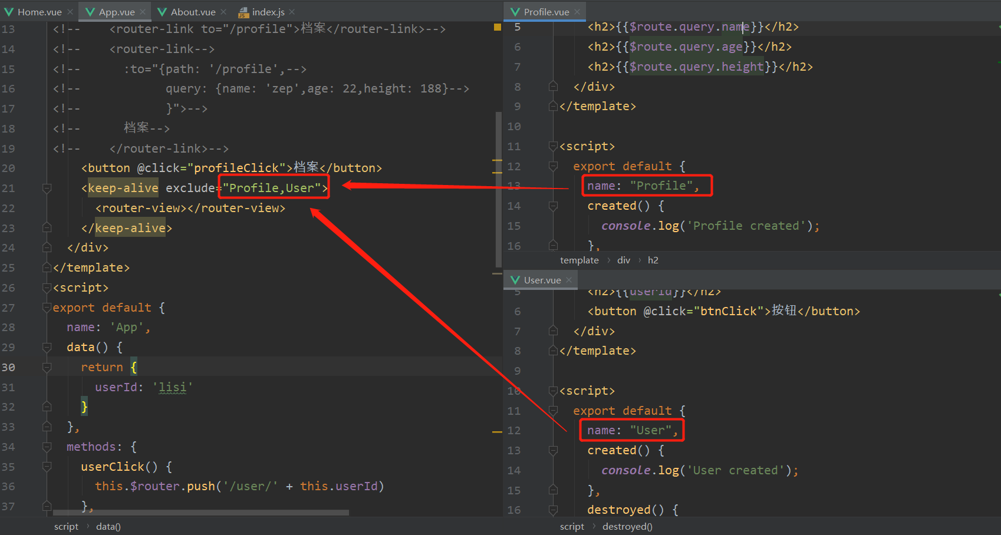Close the index.js tab

point(292,12)
